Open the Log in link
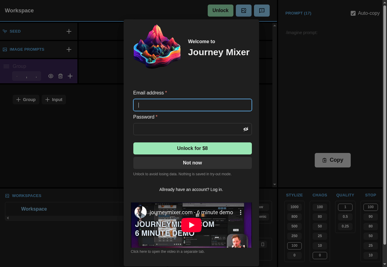 [216, 189]
